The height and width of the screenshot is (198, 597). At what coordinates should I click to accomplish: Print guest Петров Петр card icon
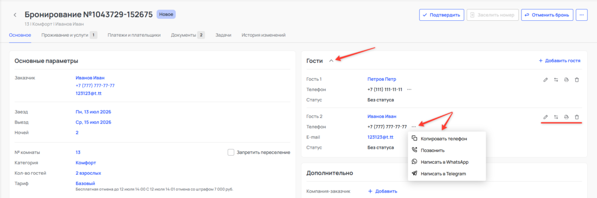[x=566, y=79]
